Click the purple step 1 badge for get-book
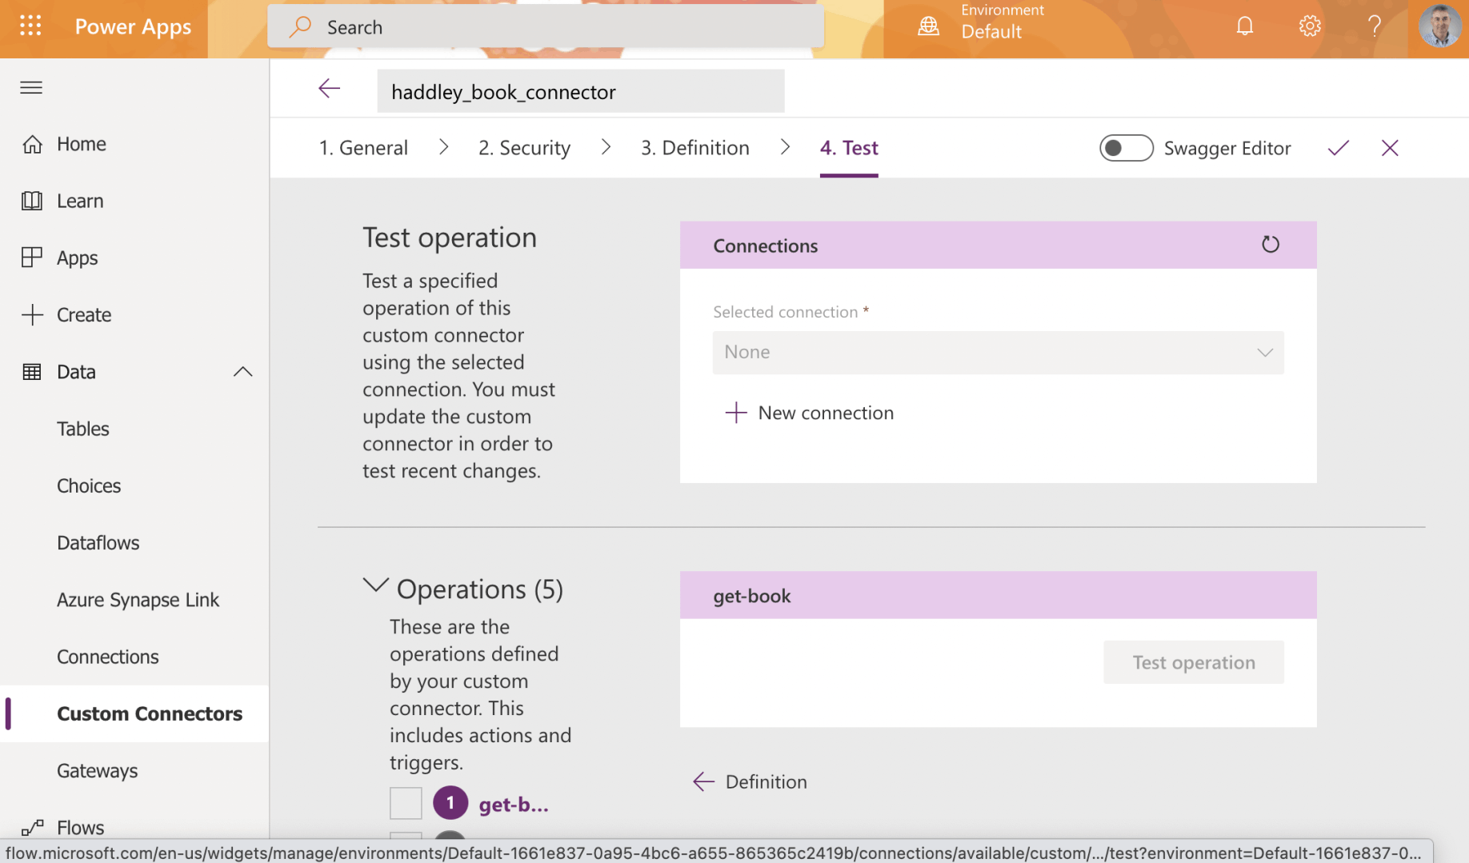 [450, 803]
